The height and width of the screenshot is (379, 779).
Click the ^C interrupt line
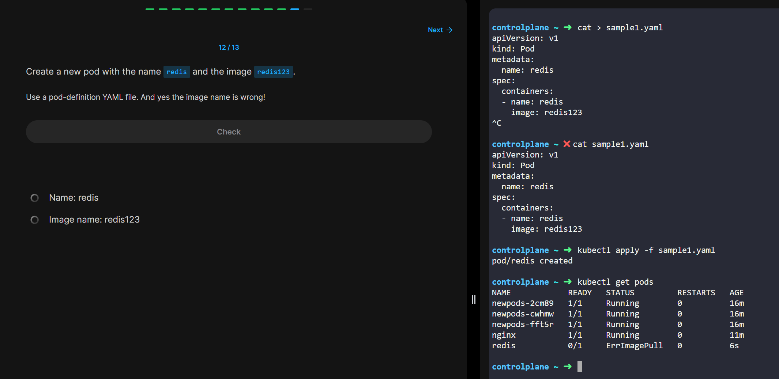[x=497, y=123]
